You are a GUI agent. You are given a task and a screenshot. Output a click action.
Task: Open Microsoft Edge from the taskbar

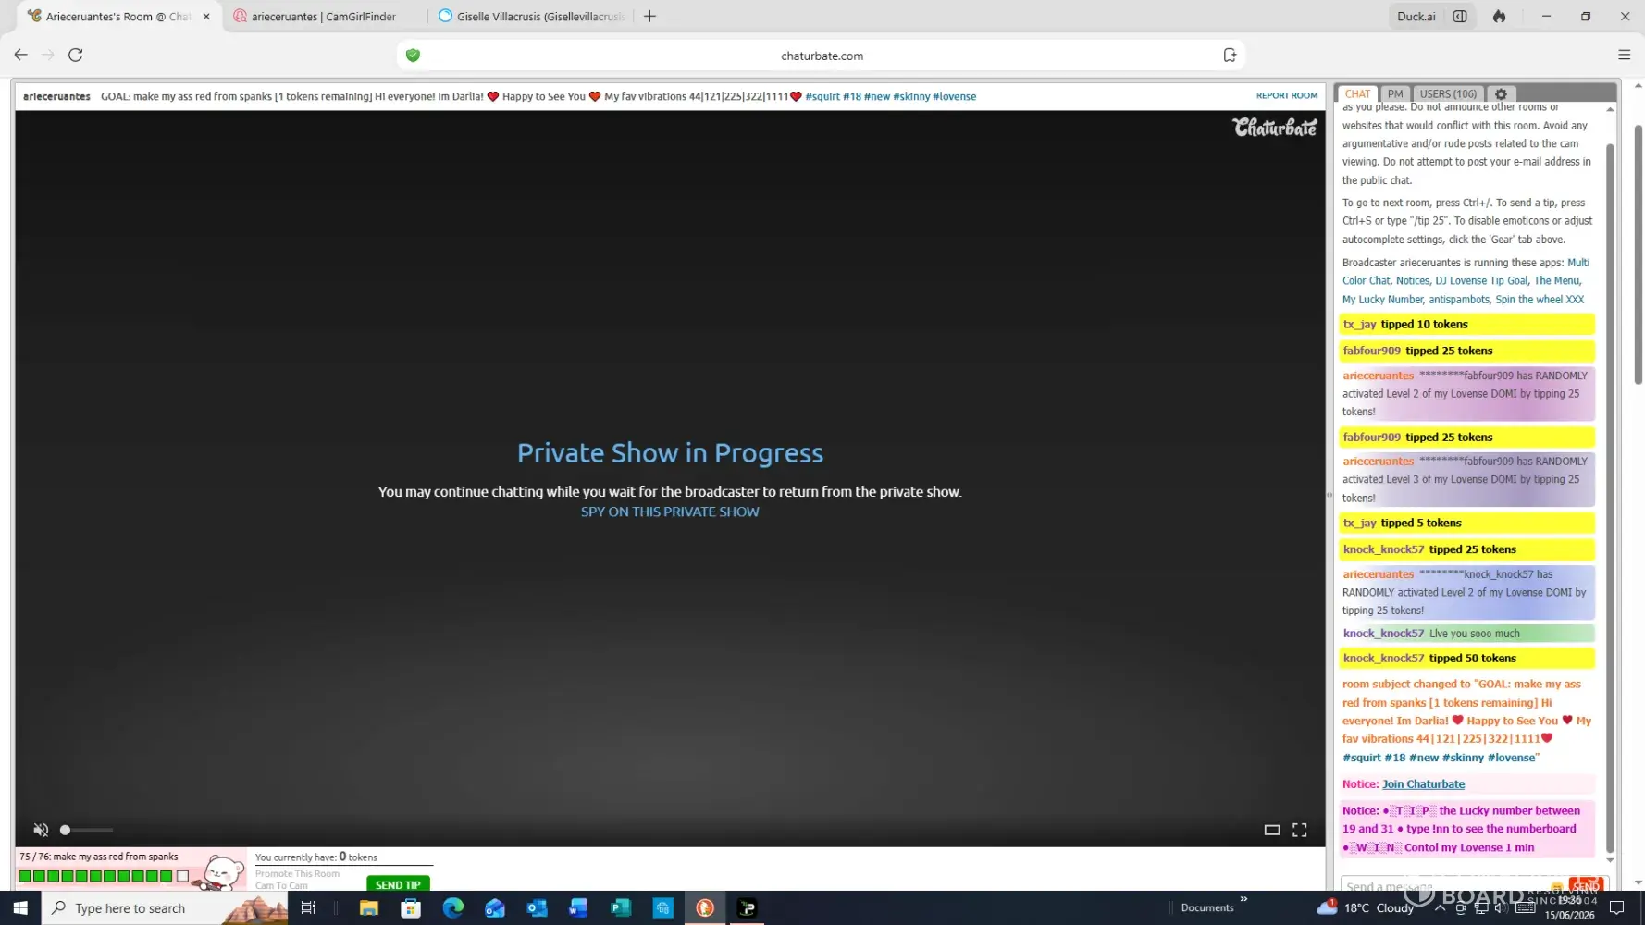tap(452, 908)
